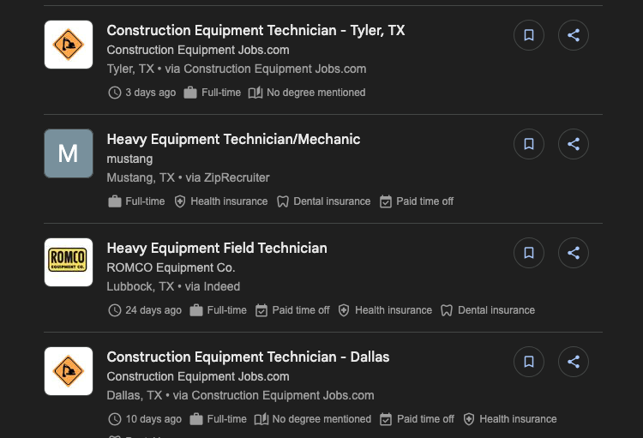Image resolution: width=643 pixels, height=438 pixels.
Task: Click the Dallas listing excavator logo
Action: tap(69, 371)
